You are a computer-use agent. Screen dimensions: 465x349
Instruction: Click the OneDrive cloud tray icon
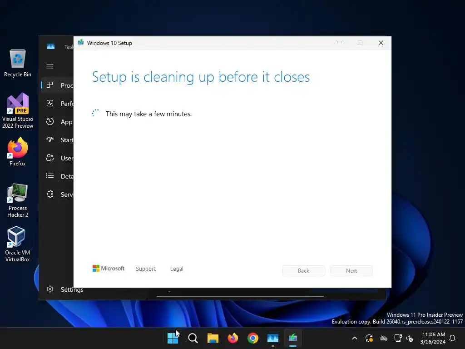384,338
